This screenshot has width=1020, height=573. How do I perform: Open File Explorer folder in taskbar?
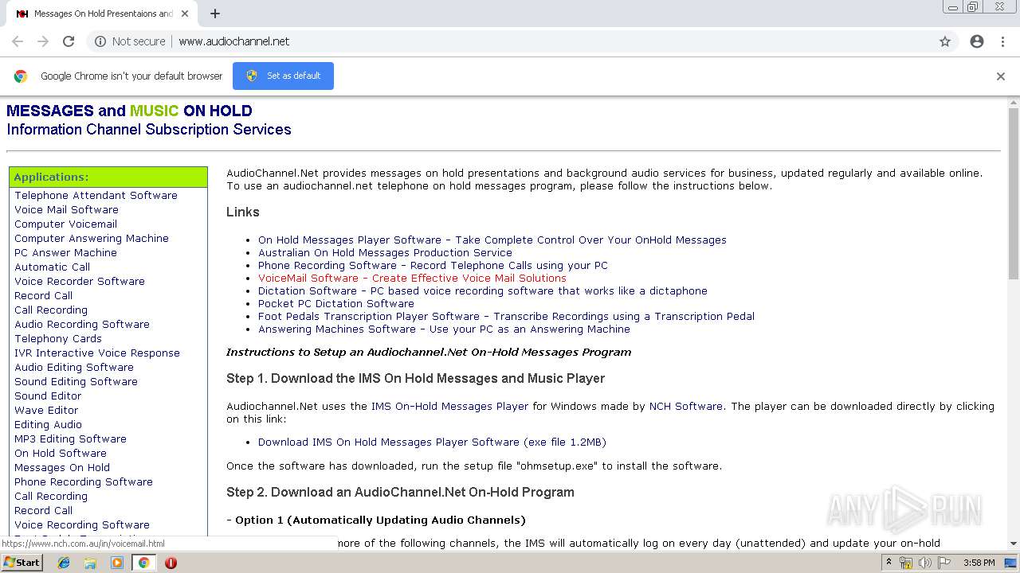click(x=90, y=563)
